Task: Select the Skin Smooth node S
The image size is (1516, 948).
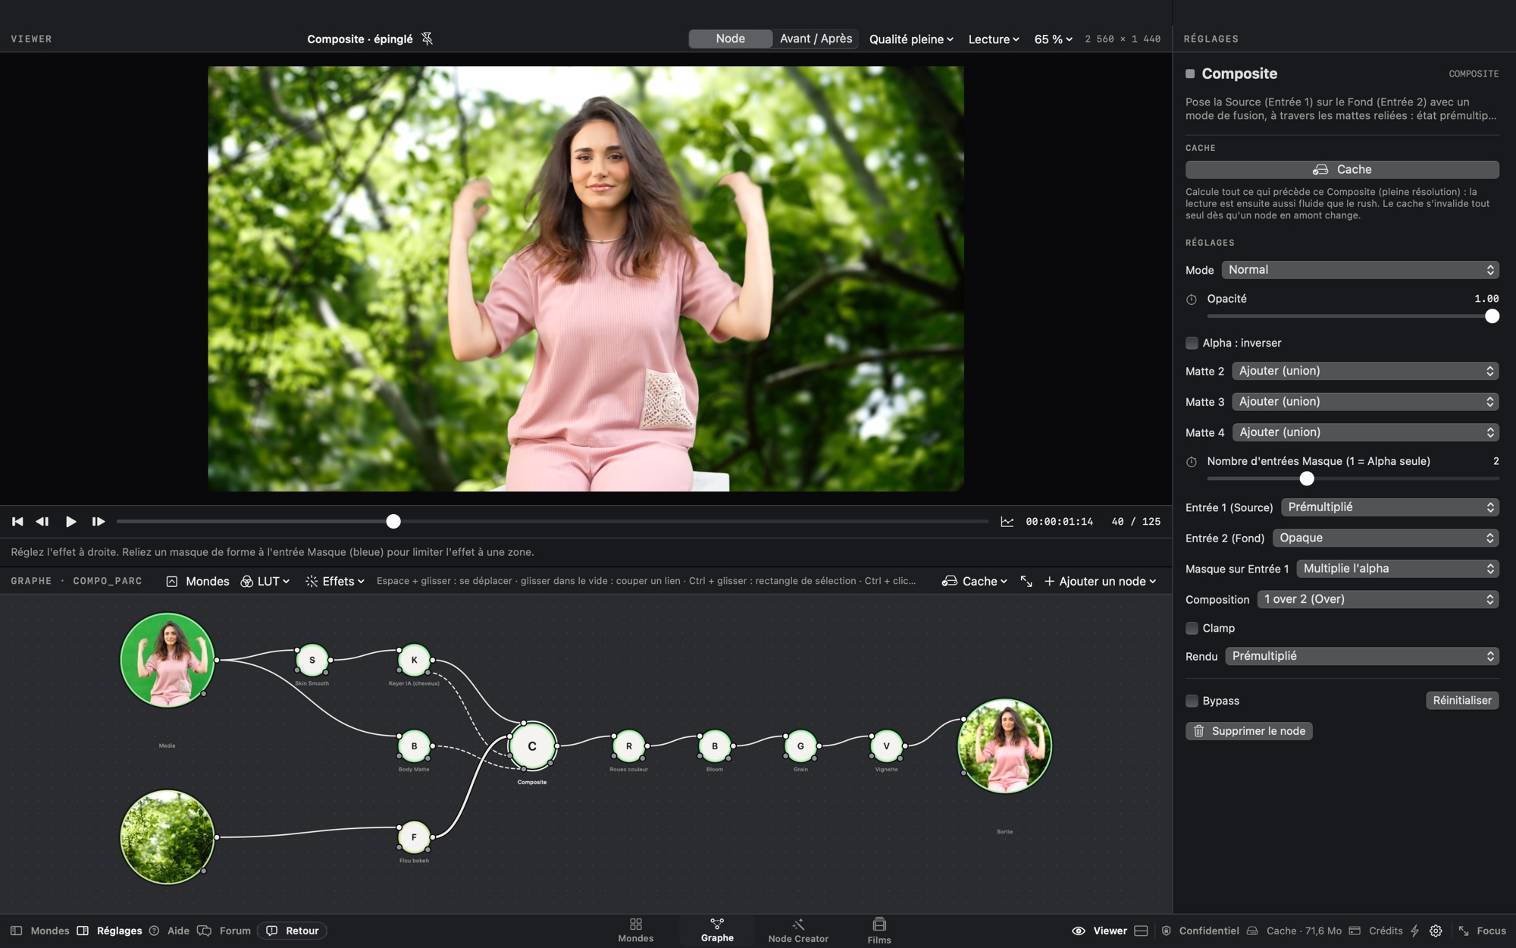Action: 312,660
